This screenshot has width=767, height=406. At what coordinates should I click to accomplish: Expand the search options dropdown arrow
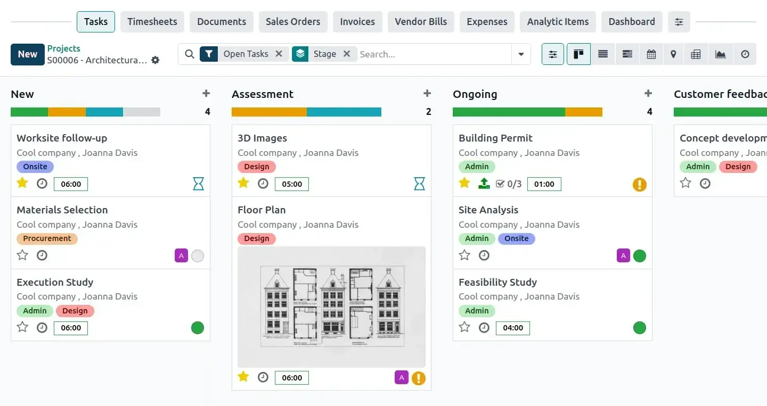pos(521,54)
